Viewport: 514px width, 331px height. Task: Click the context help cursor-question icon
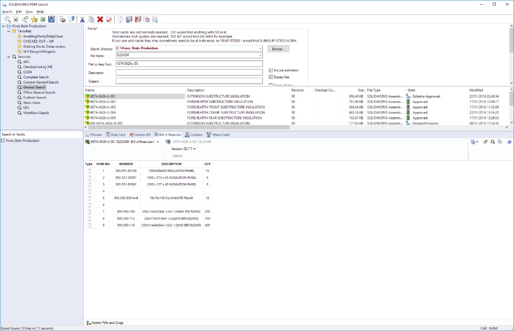71,19
